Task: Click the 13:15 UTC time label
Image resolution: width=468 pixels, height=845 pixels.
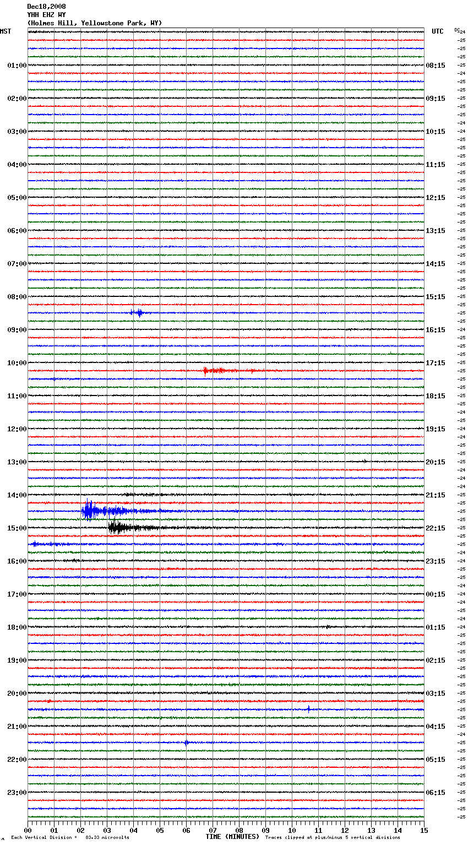Action: tap(436, 231)
